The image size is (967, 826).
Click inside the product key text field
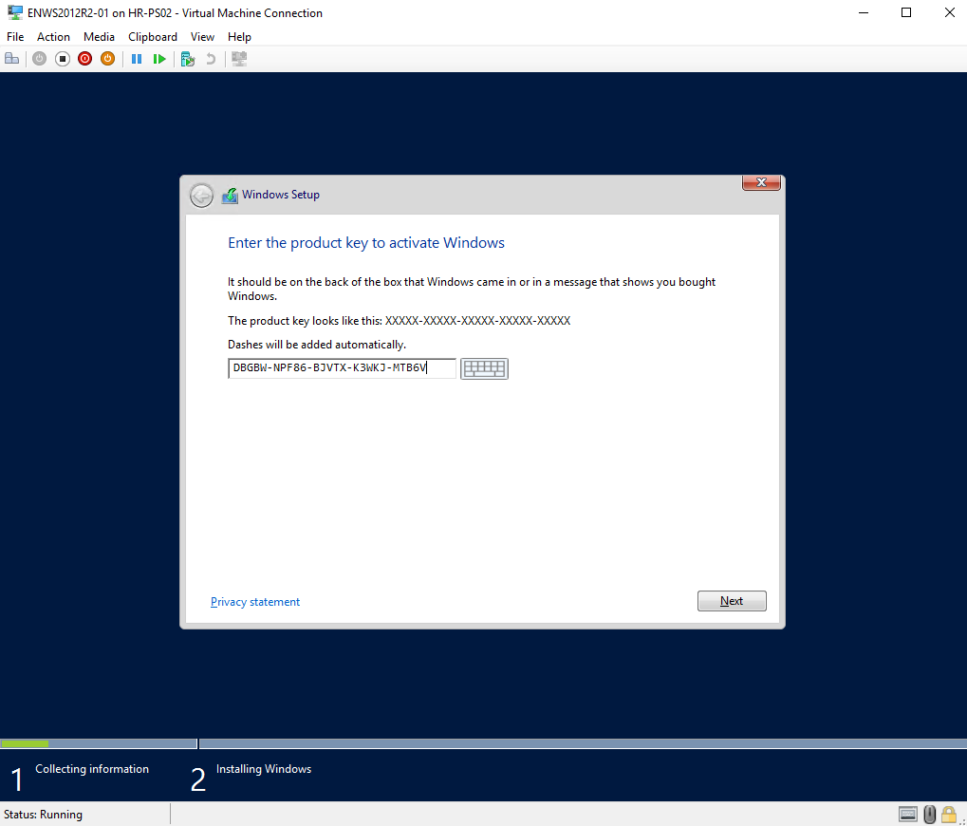[342, 368]
